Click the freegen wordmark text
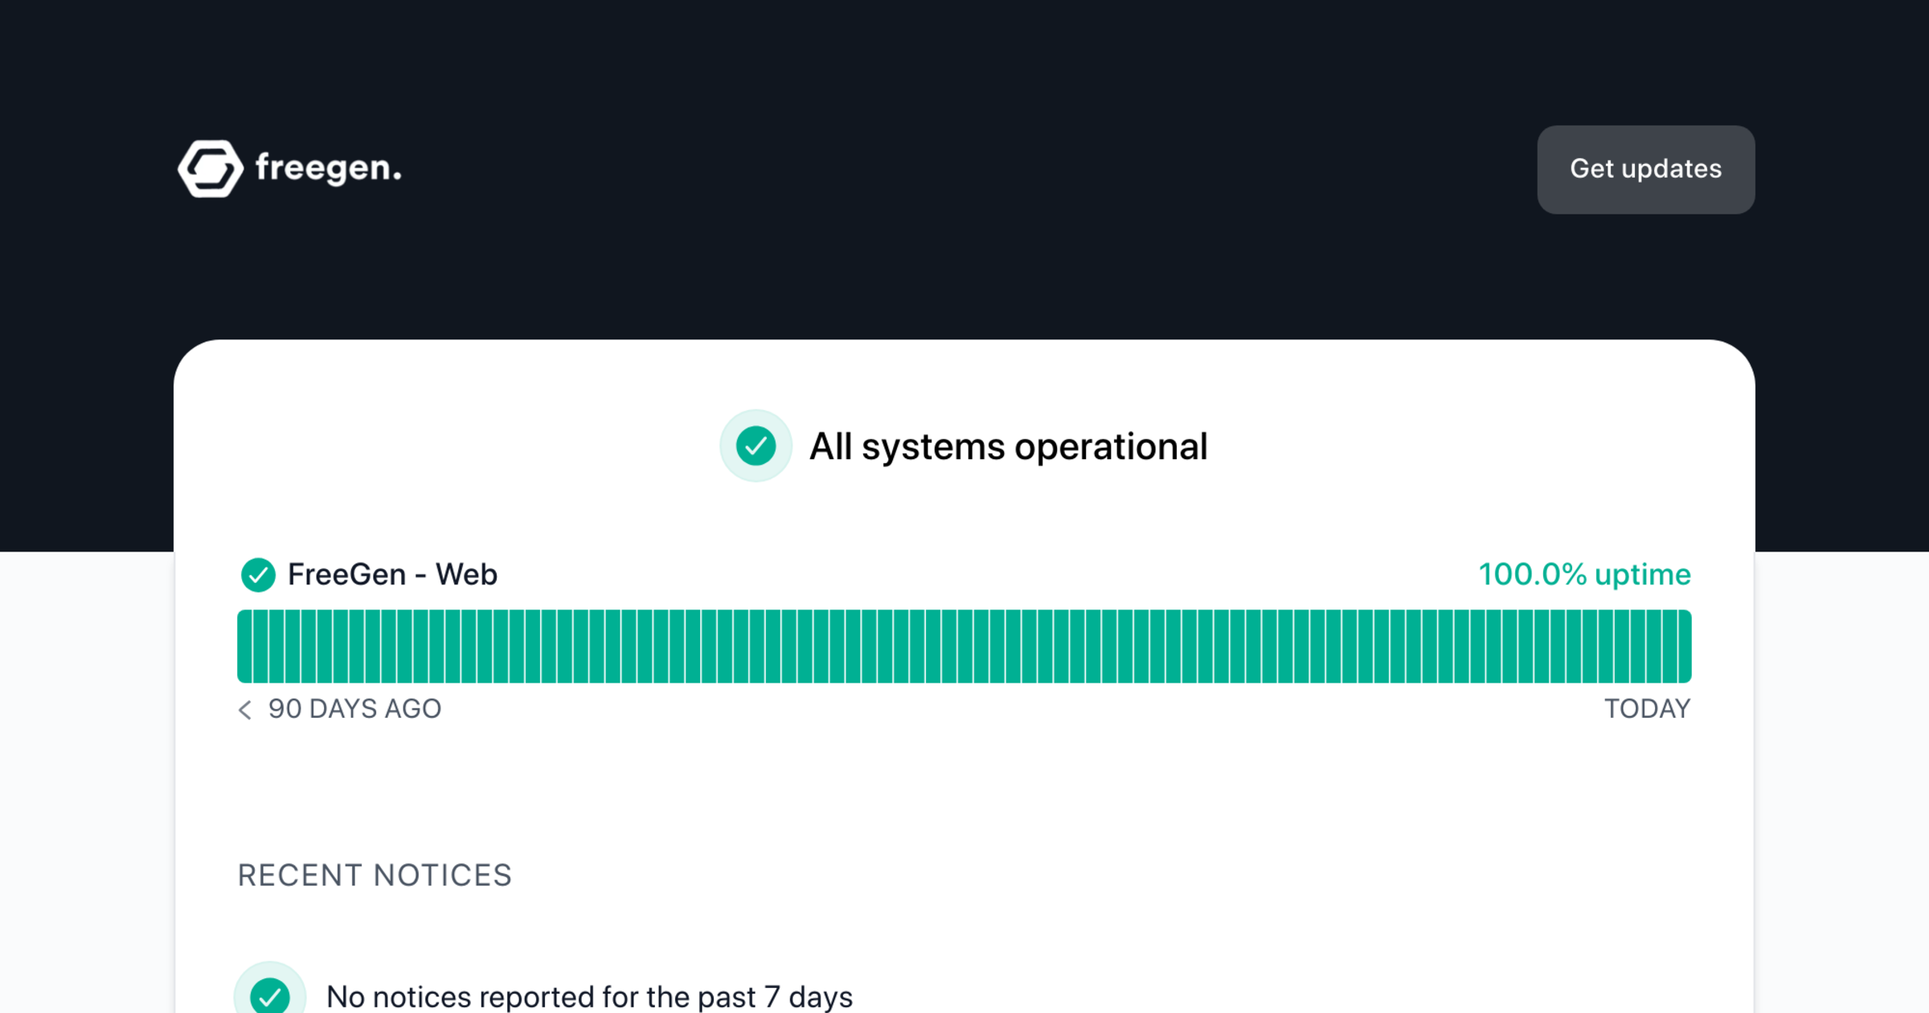1929x1013 pixels. (328, 168)
